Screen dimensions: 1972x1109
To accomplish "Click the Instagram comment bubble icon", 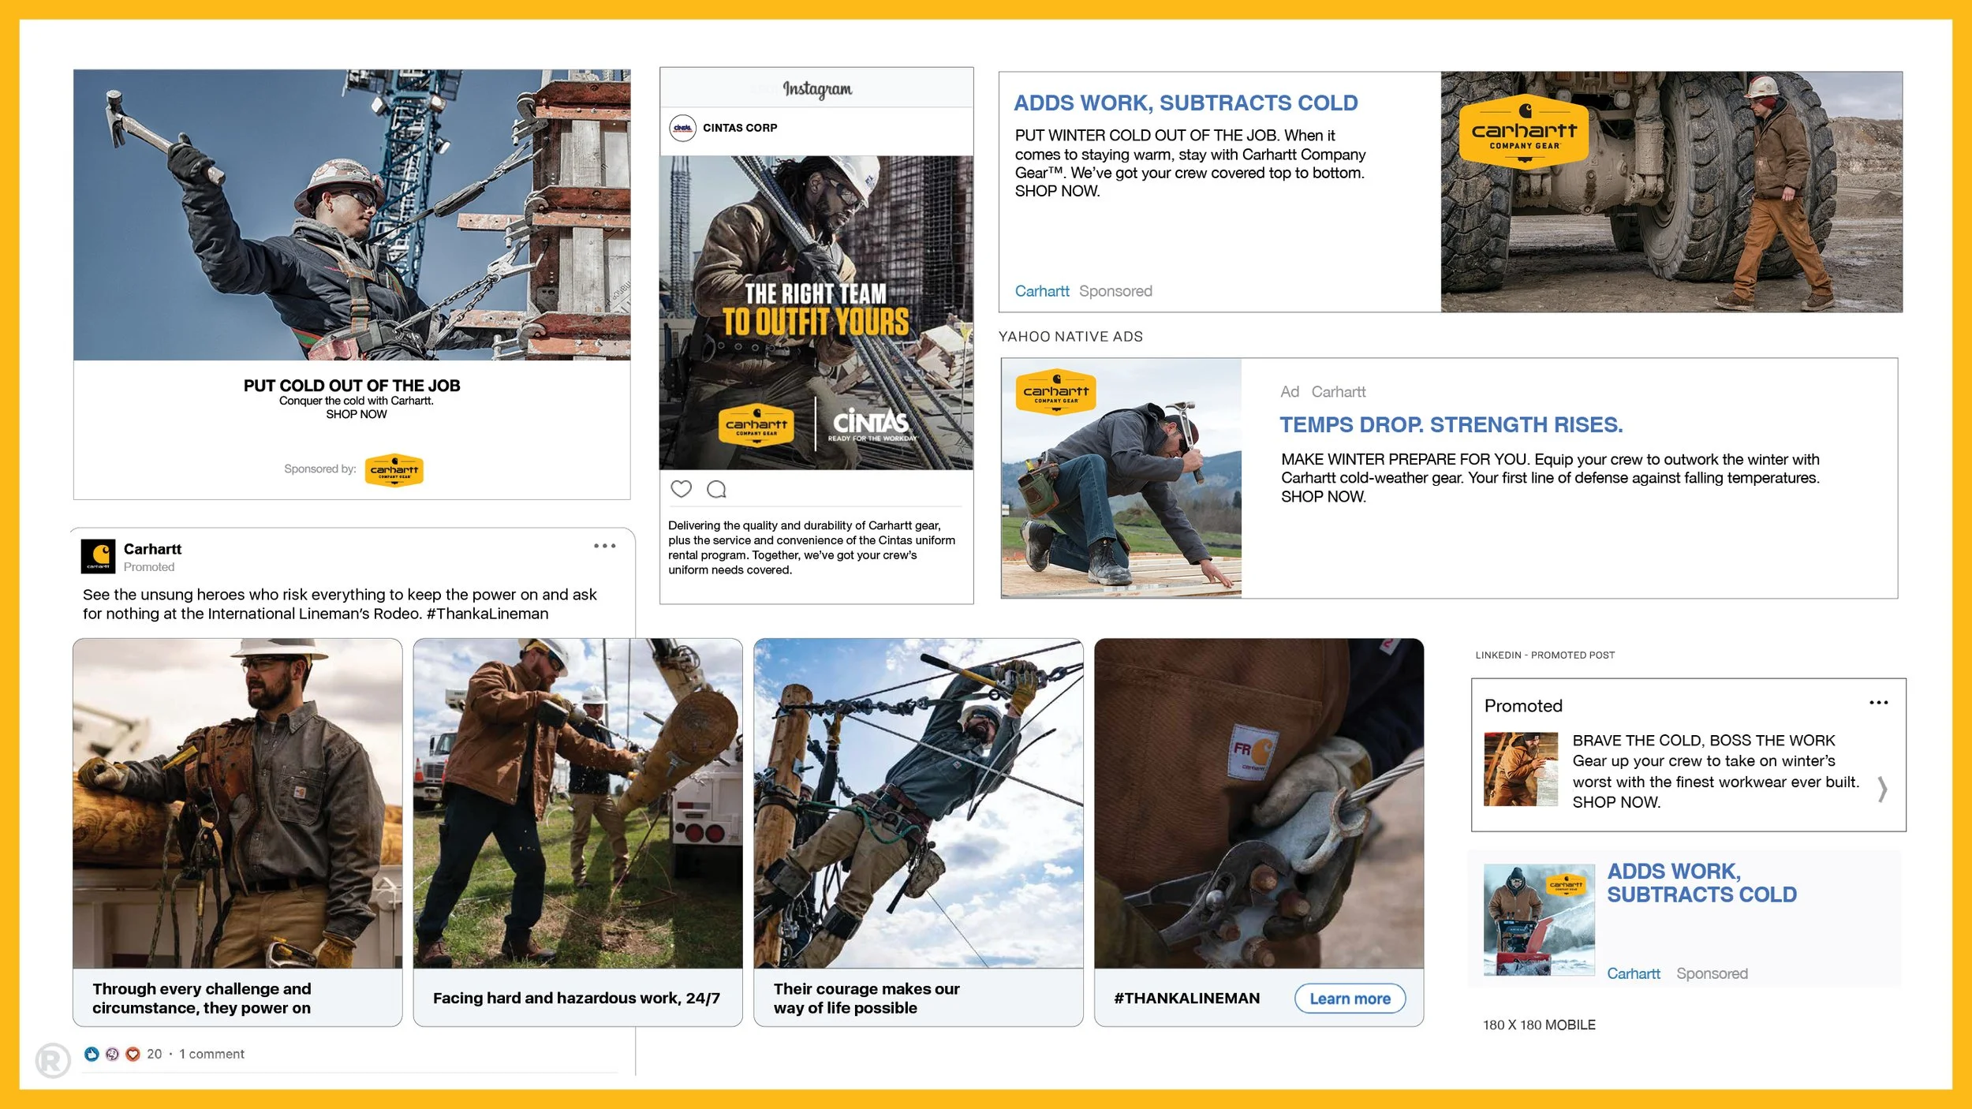I will (716, 489).
